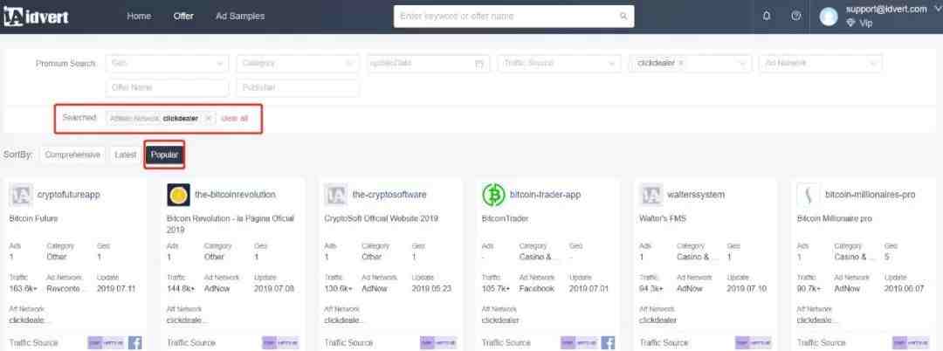Click the-cryptosoftware offer logo

(336, 195)
